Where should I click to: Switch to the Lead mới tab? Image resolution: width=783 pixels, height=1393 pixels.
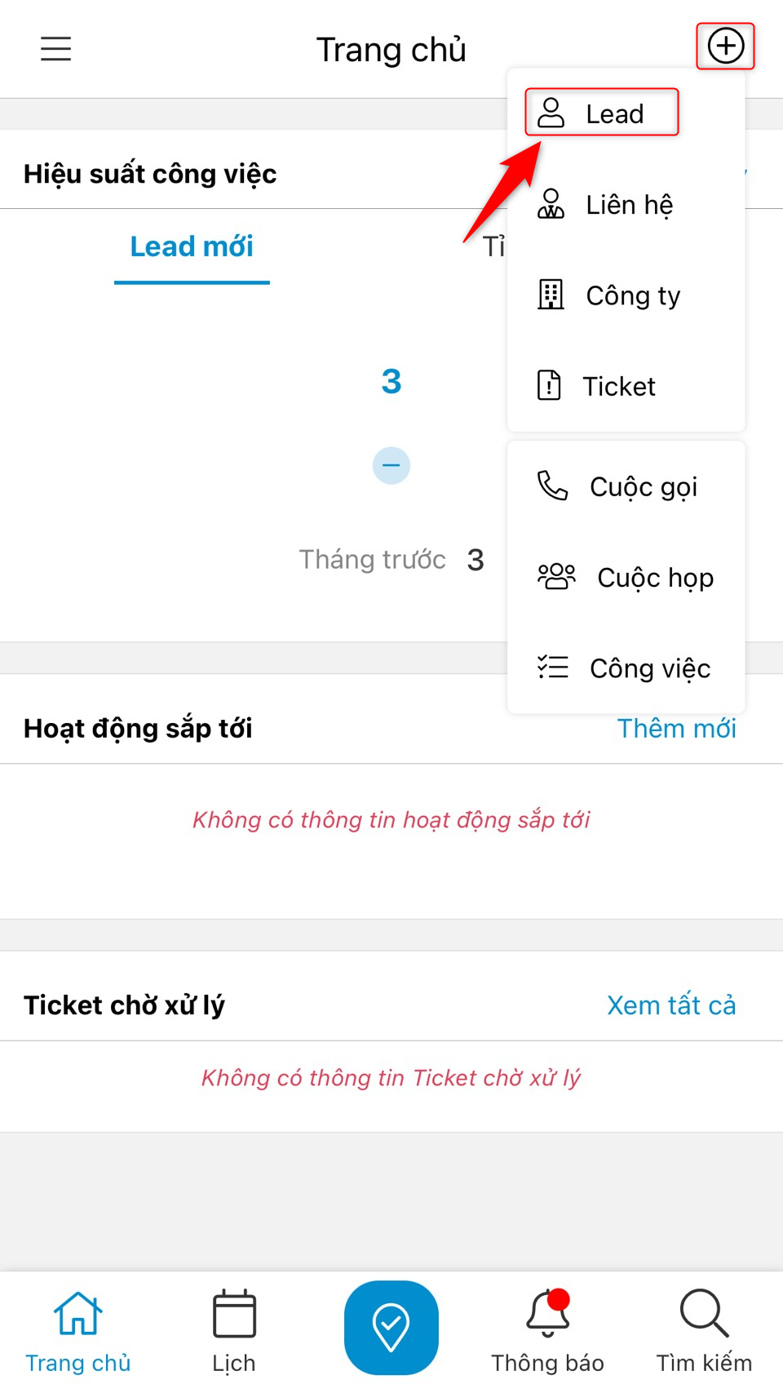pos(192,246)
